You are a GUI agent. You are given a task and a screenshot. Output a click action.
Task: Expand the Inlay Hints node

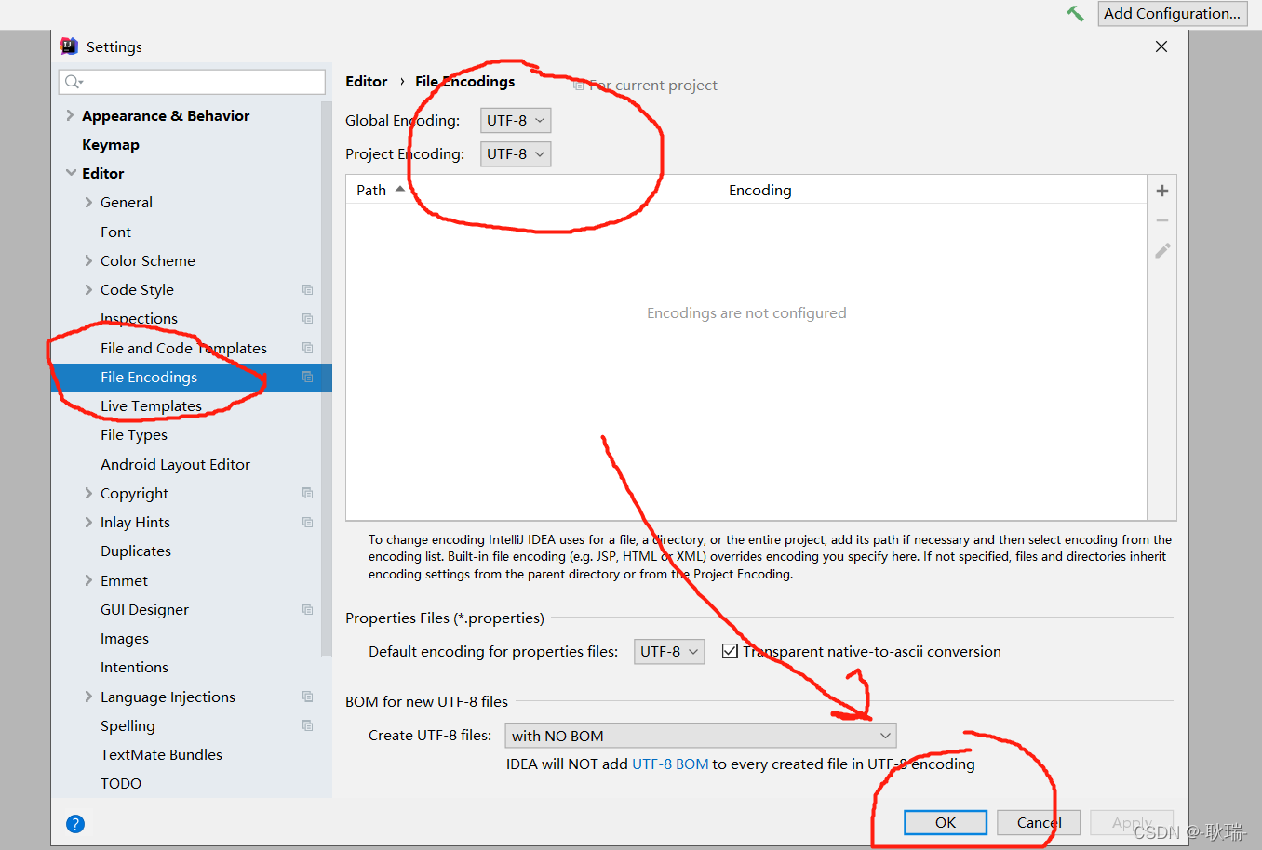[88, 522]
